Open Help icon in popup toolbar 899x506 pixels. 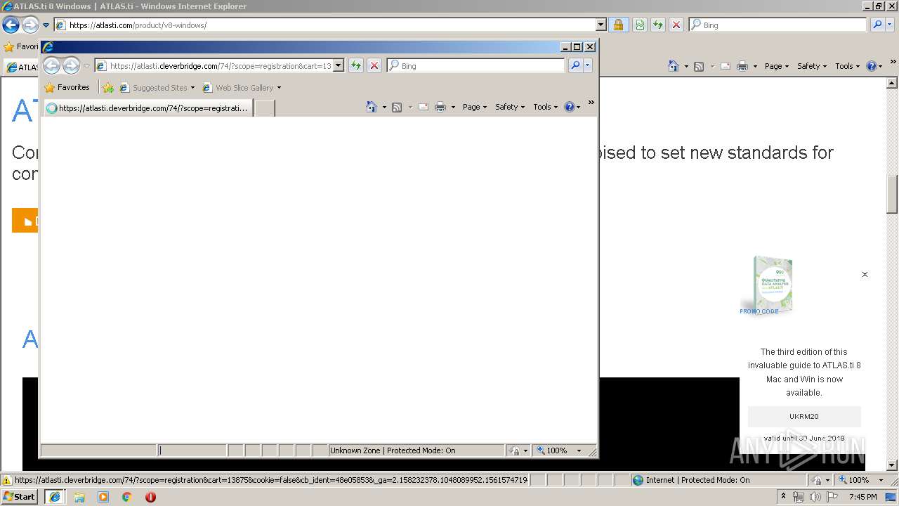(x=569, y=107)
